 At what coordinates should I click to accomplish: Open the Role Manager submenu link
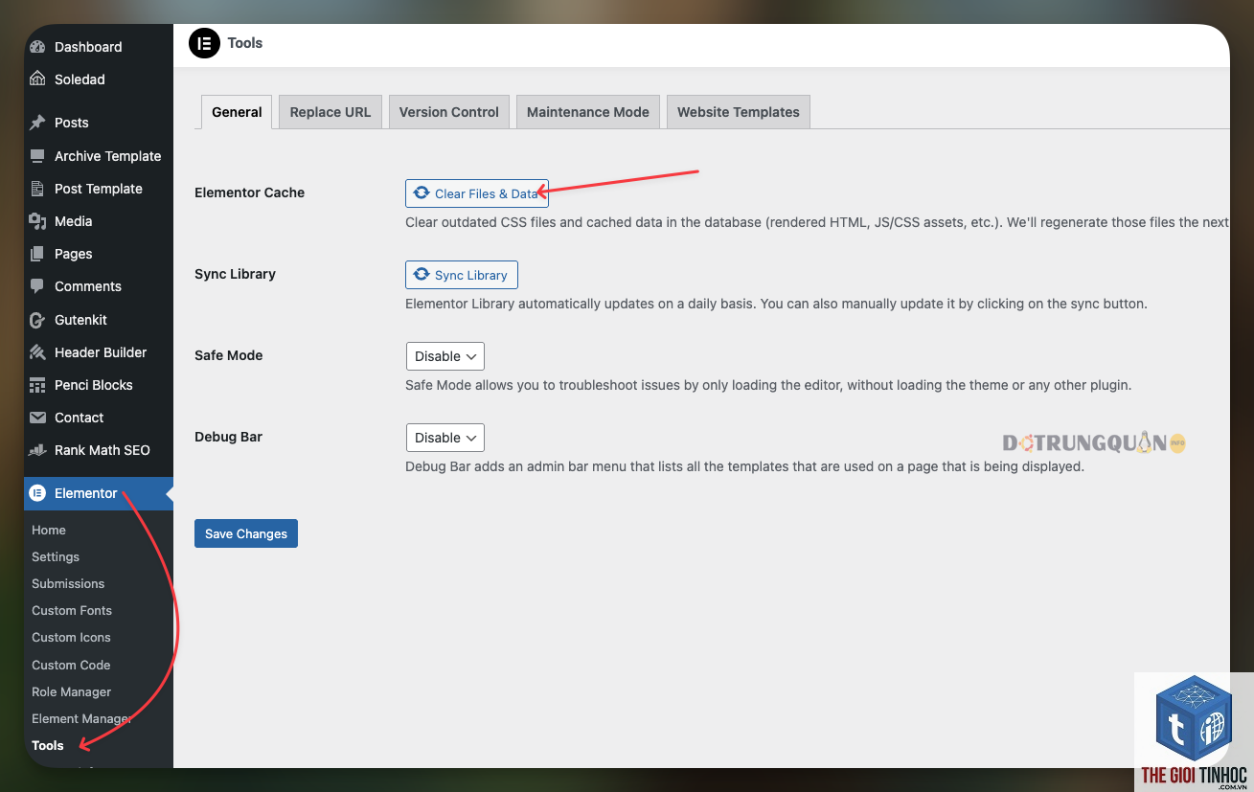(x=71, y=691)
